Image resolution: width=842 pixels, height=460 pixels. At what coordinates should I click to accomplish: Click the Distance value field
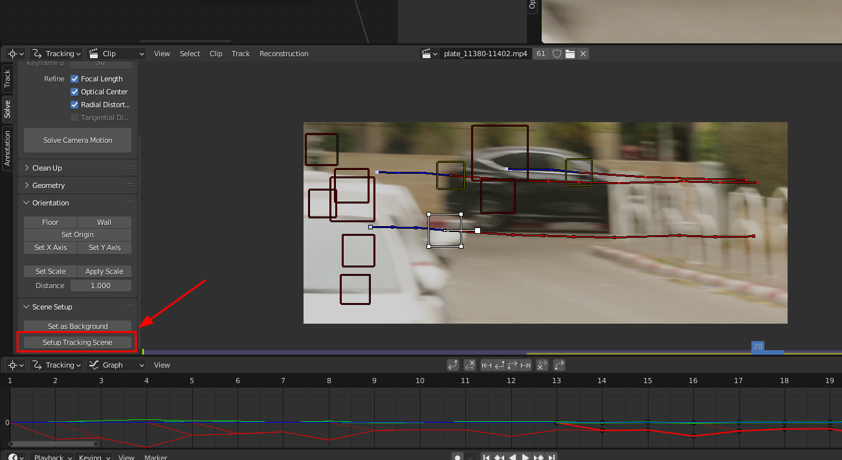point(100,286)
